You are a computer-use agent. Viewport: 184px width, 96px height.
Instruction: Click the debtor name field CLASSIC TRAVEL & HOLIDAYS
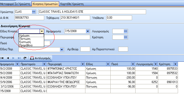92,12
